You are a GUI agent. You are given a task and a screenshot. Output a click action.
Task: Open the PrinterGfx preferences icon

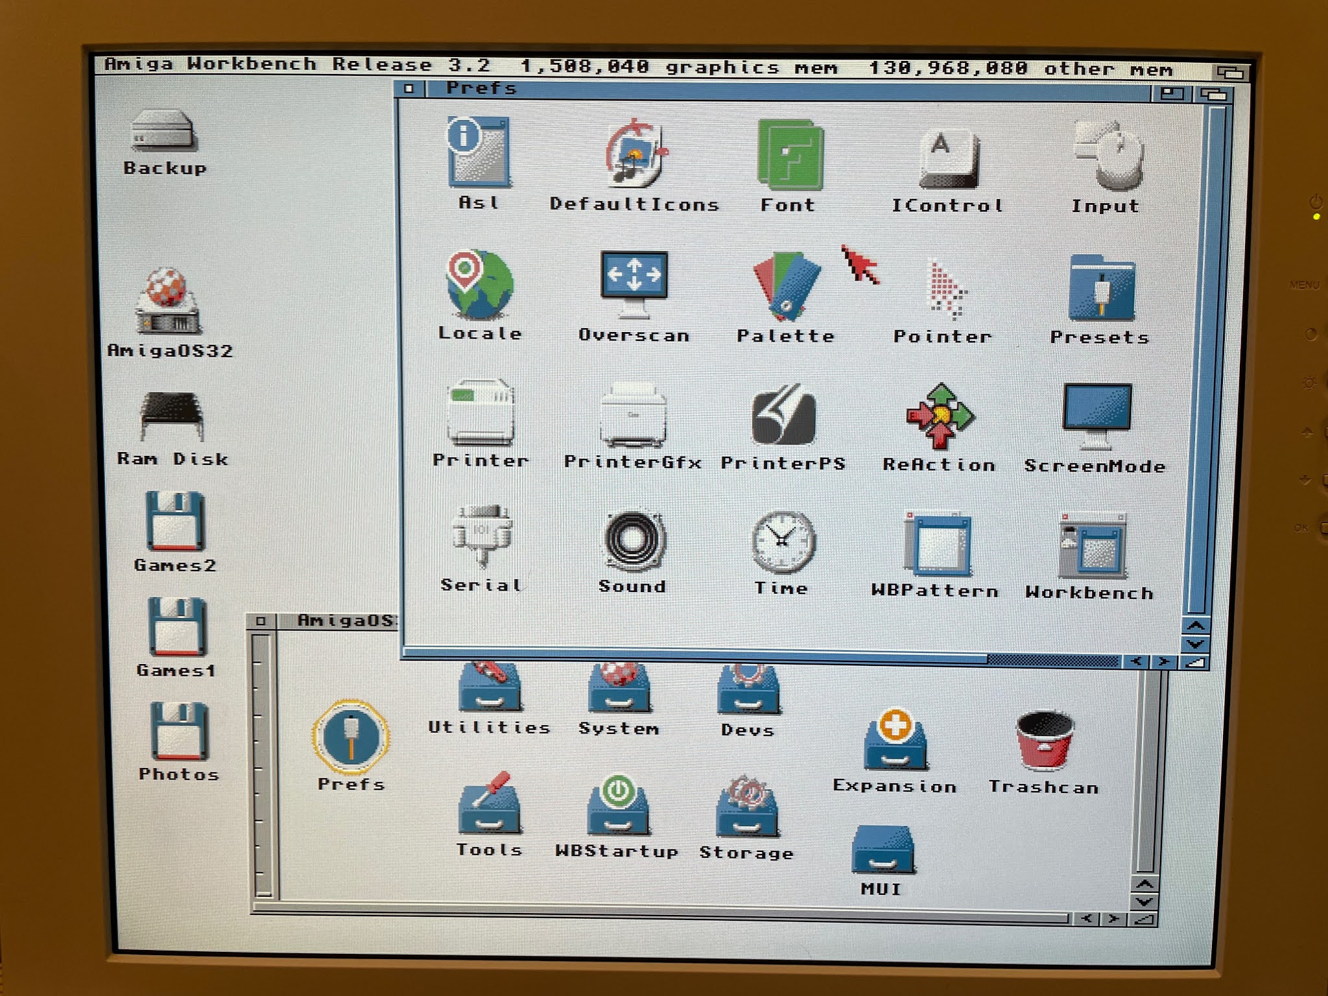pyautogui.click(x=634, y=415)
